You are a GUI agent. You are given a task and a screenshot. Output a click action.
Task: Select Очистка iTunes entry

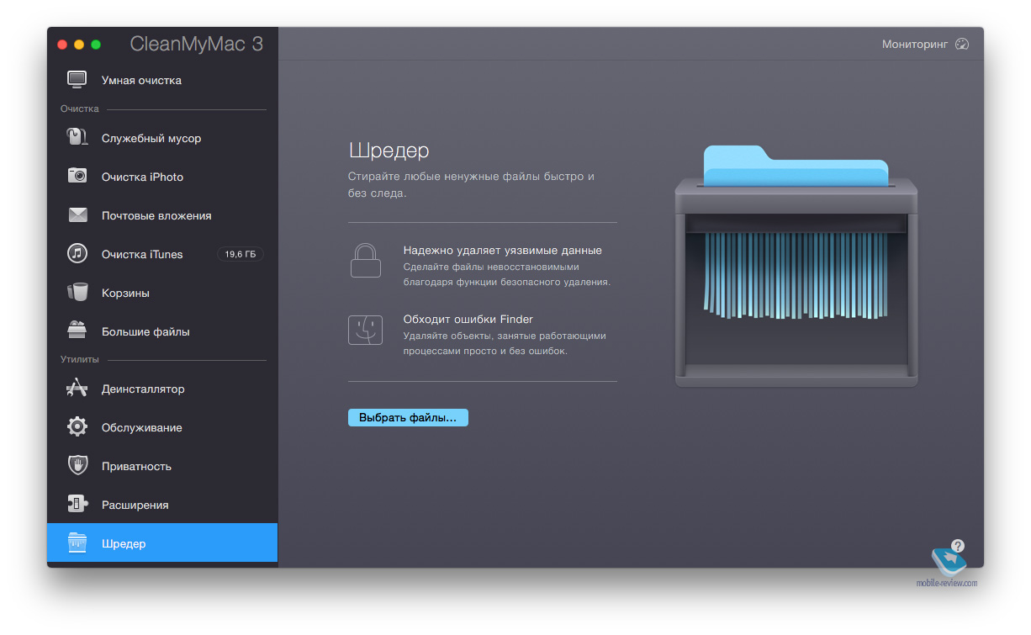coord(162,254)
